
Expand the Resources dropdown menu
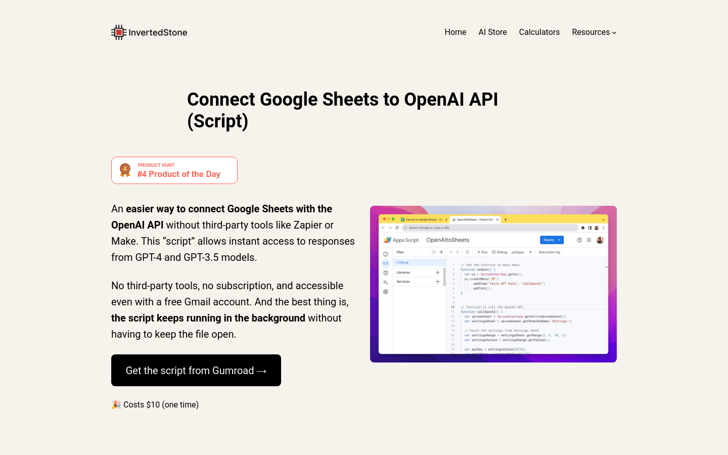coord(594,32)
